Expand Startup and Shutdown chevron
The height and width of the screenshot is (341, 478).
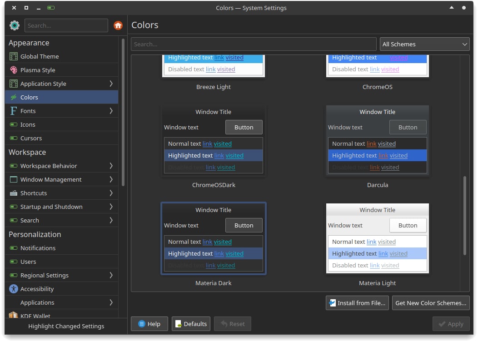(x=111, y=207)
